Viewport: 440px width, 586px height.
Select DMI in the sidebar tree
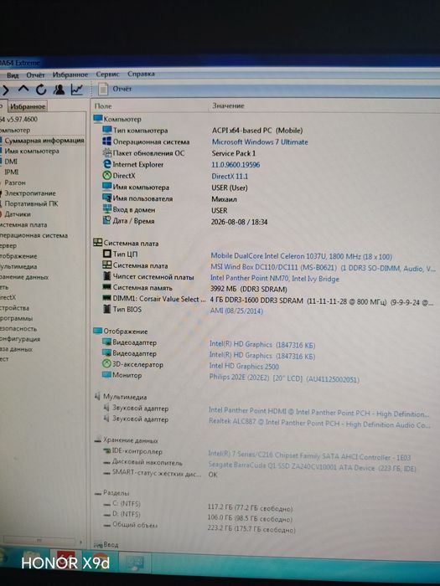(x=11, y=162)
